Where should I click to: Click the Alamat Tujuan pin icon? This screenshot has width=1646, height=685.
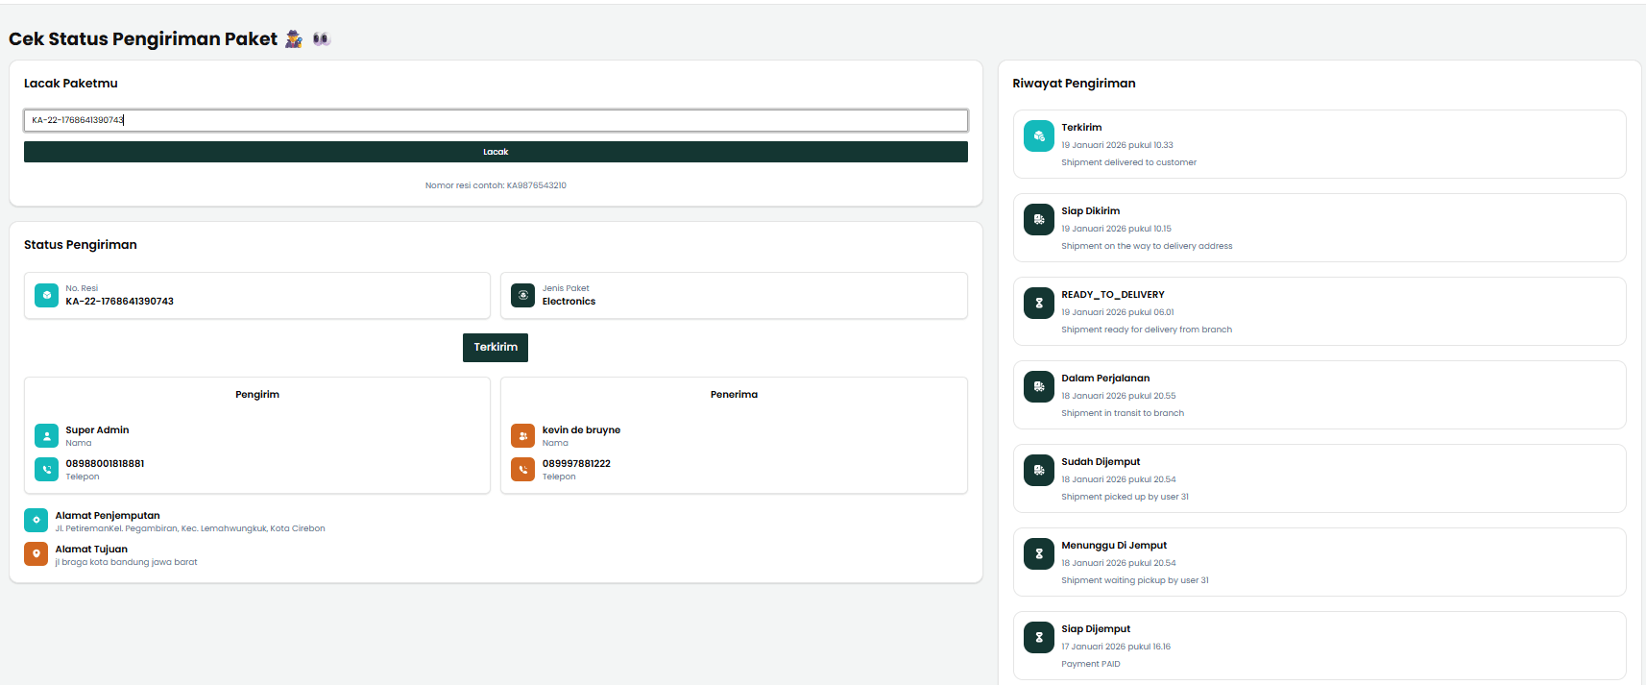[x=36, y=554]
